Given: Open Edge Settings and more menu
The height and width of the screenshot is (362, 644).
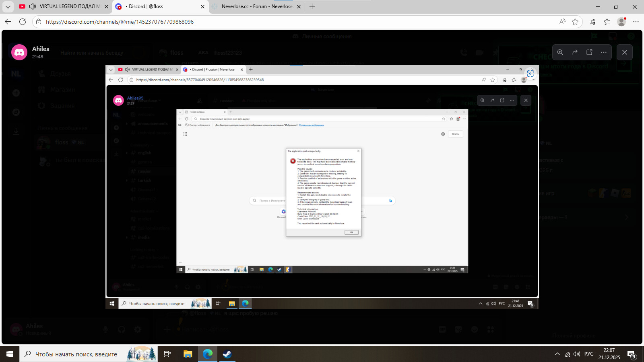Looking at the screenshot, I should (x=636, y=22).
